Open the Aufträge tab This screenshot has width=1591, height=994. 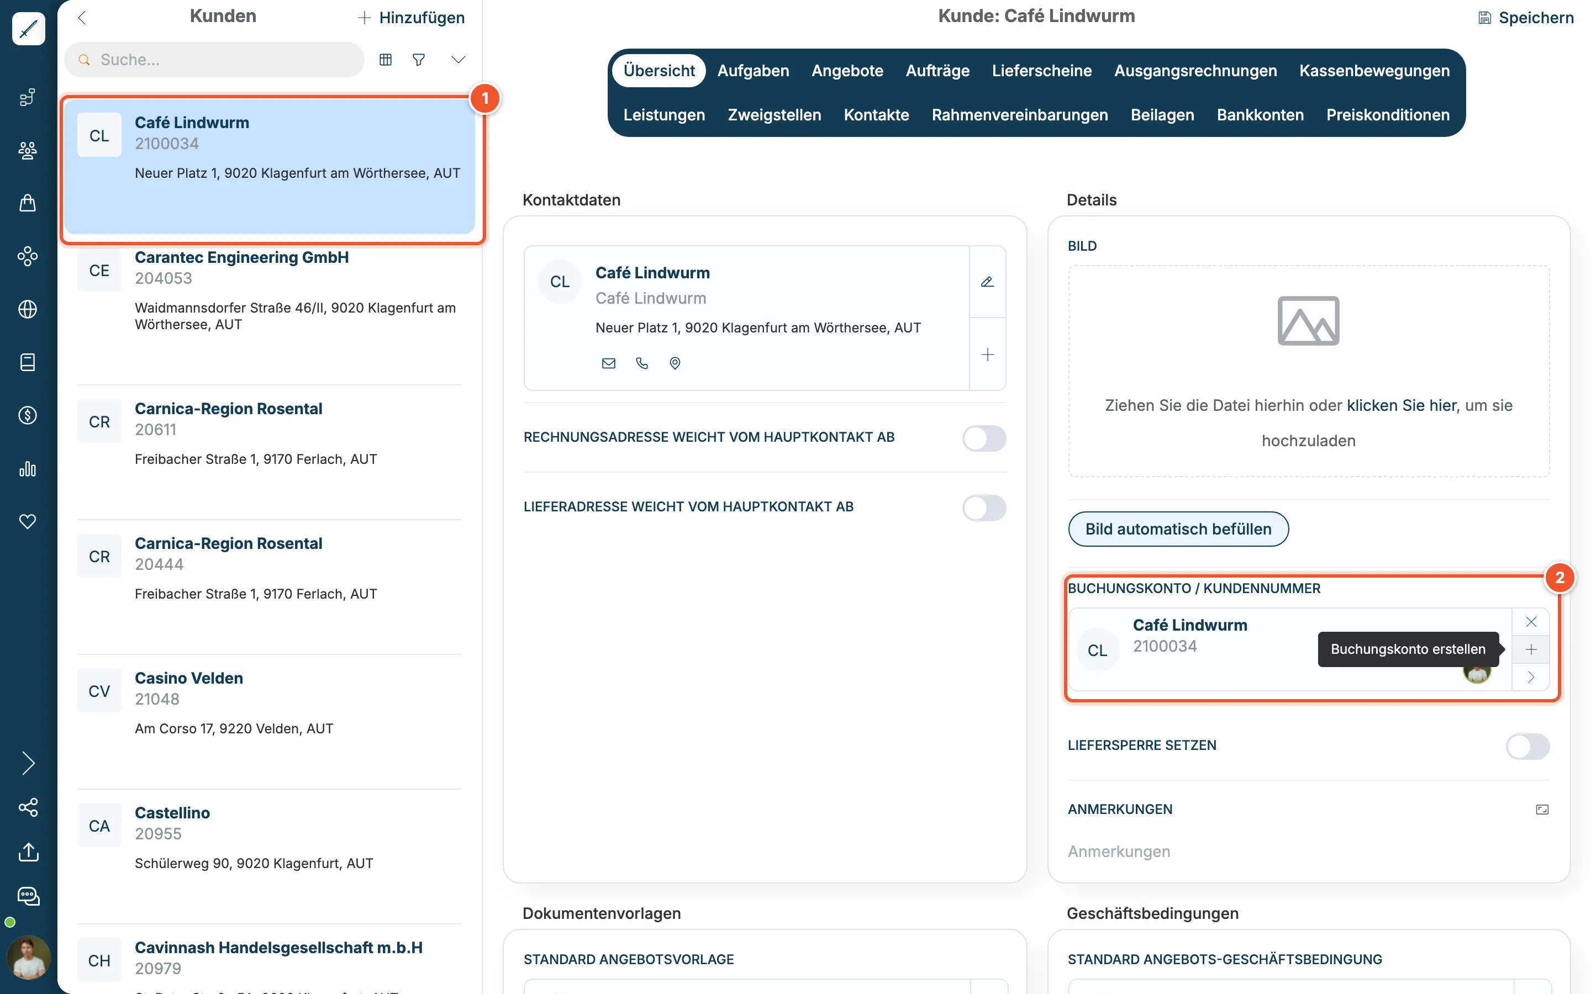[x=937, y=70]
